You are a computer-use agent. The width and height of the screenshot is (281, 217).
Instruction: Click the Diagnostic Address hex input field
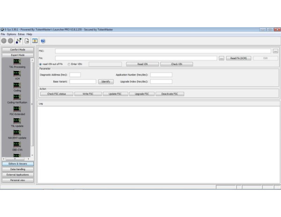tap(75, 75)
